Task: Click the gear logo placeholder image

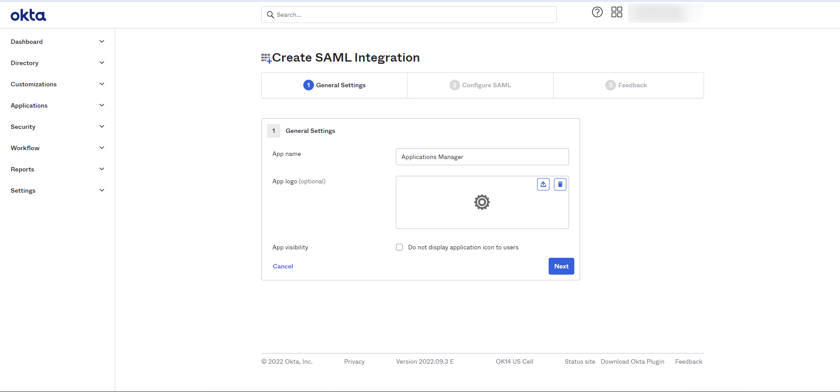Action: tap(482, 202)
